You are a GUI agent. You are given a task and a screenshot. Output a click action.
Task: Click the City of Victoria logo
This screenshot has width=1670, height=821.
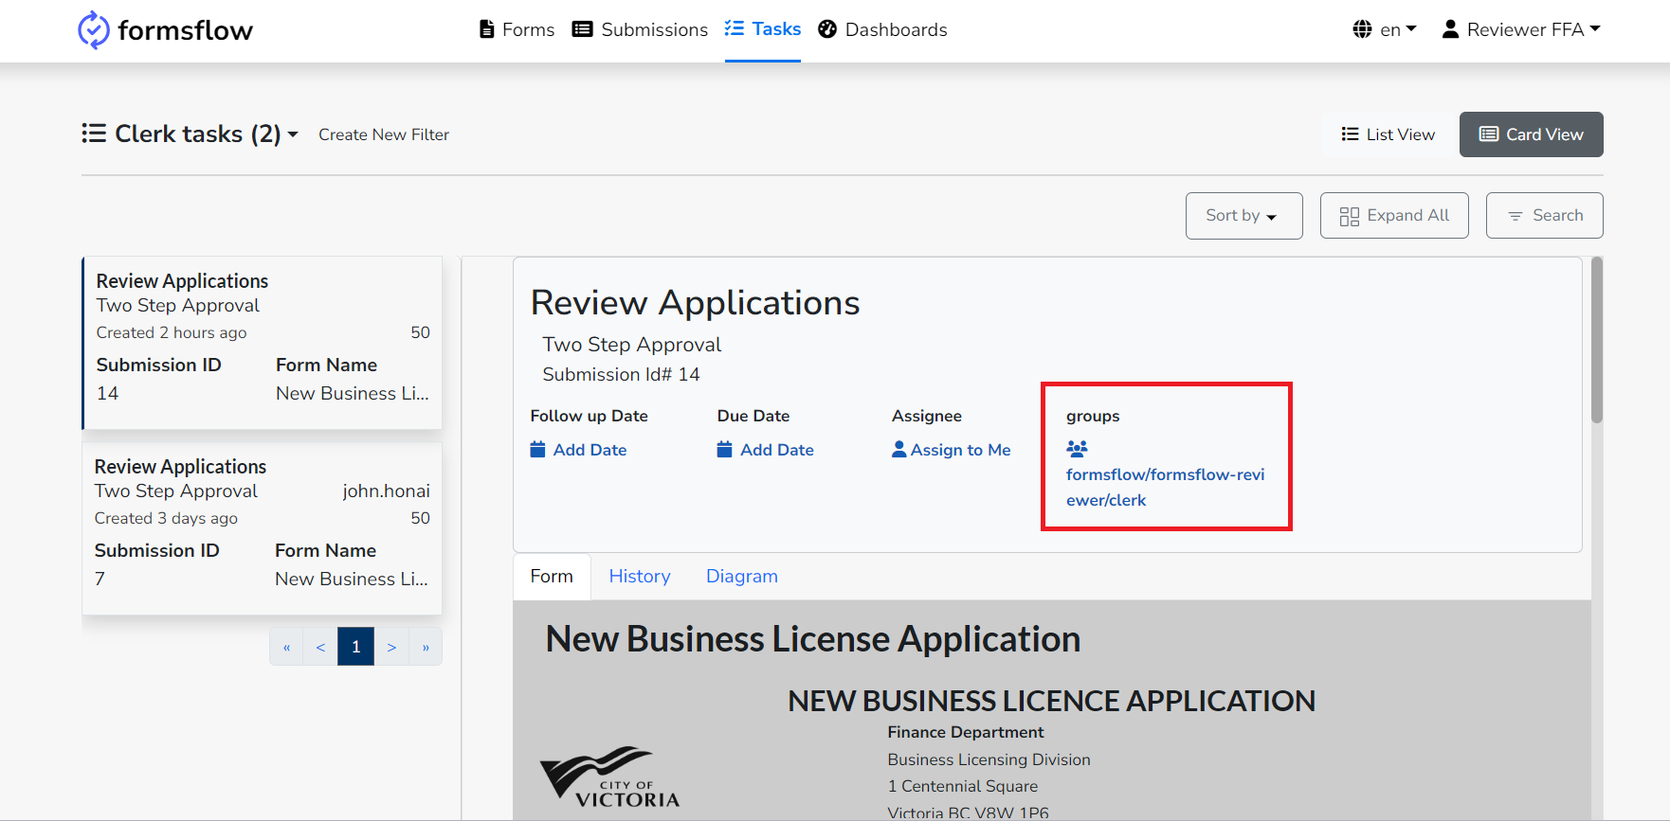(609, 776)
